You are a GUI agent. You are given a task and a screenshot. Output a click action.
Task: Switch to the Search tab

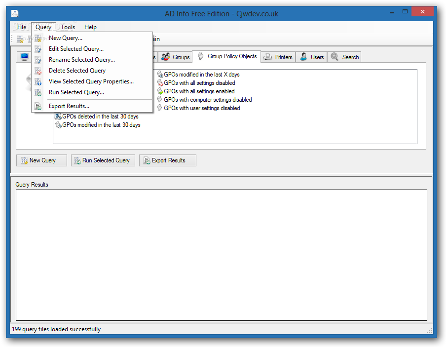pyautogui.click(x=344, y=57)
